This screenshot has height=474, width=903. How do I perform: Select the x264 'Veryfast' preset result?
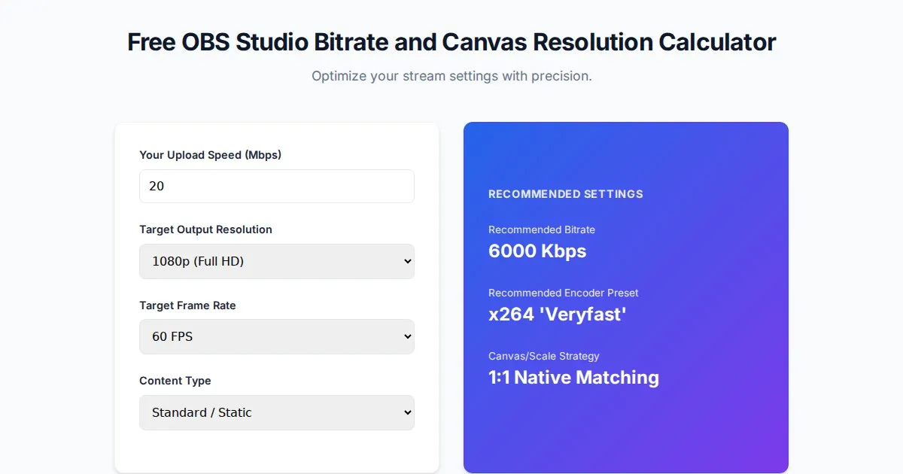(x=557, y=314)
